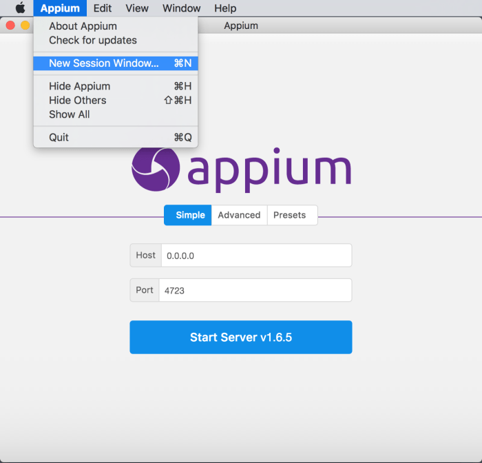Choose Quit from Appium menu
482x463 pixels.
click(x=116, y=137)
